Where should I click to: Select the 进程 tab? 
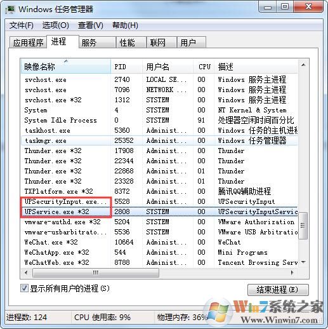point(63,42)
